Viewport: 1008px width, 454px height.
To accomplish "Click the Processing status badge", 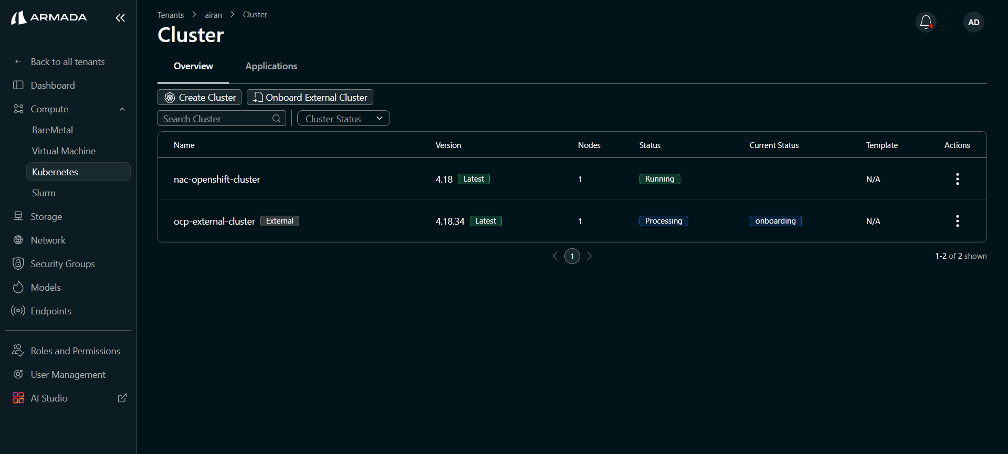I will coord(664,221).
